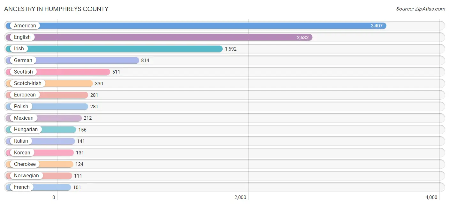
Task: Click the 'Mexican' label
Action: coord(24,118)
